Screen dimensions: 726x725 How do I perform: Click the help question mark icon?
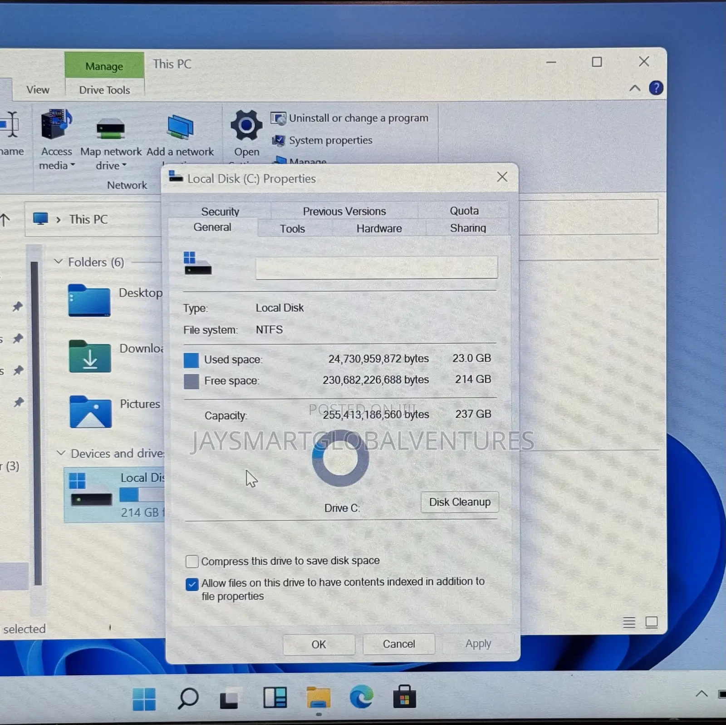[656, 88]
